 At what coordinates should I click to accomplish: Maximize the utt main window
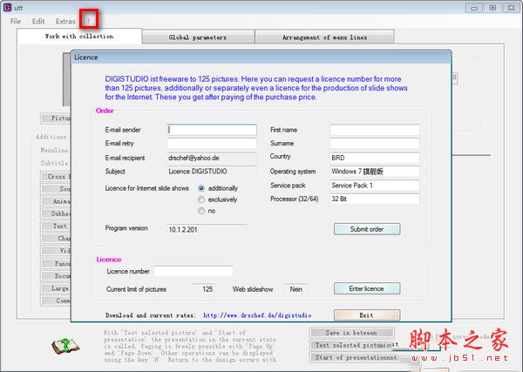click(x=492, y=8)
